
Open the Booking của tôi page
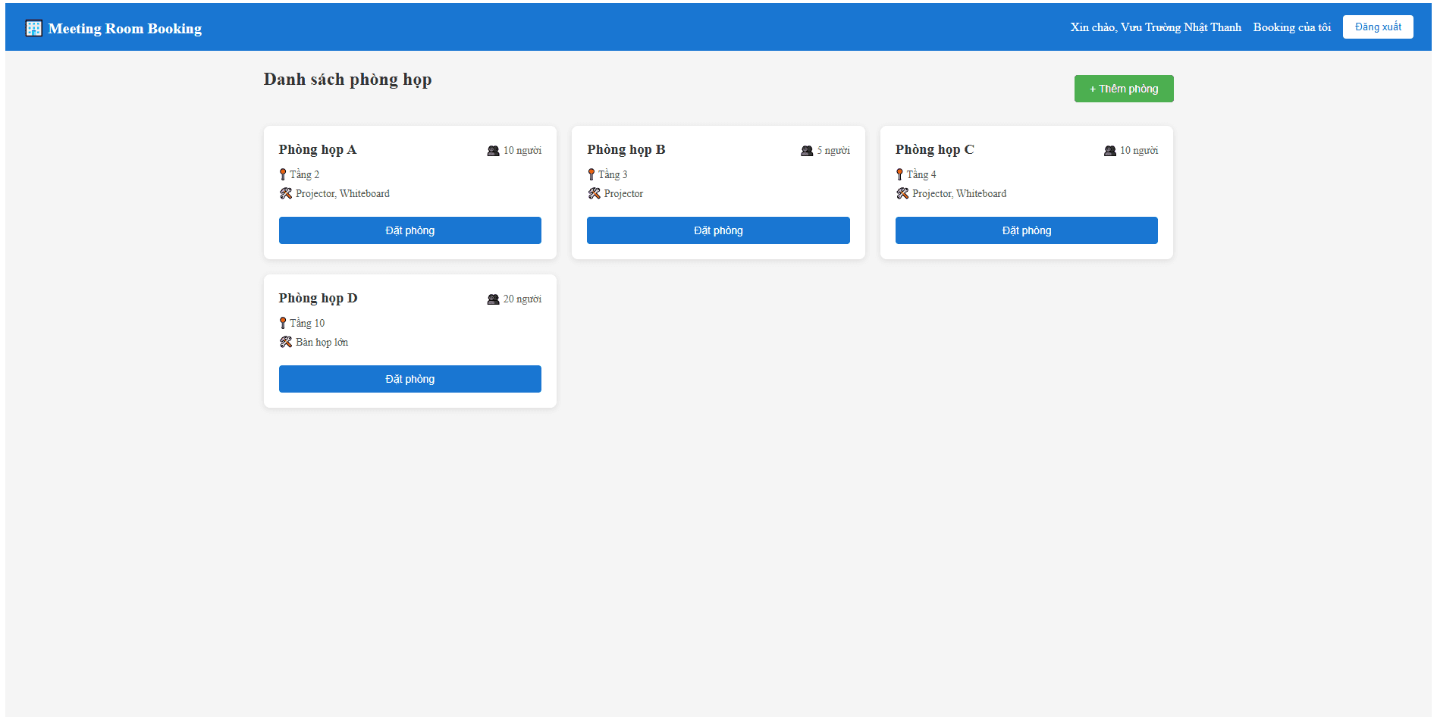click(1291, 27)
